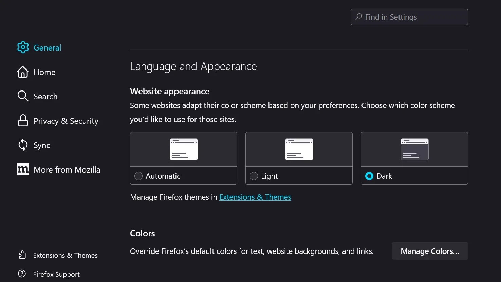Click the Mozilla logo icon

pos(23,169)
